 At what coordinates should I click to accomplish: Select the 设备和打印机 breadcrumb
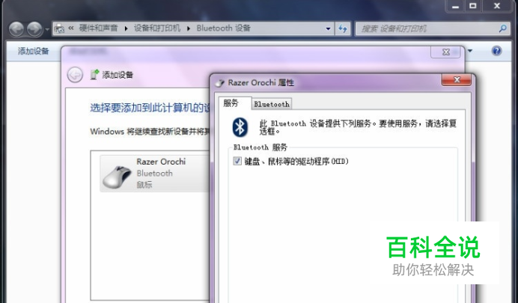[x=157, y=28]
